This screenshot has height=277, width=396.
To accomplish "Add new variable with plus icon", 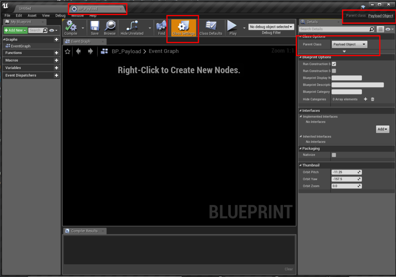I will 56,68.
